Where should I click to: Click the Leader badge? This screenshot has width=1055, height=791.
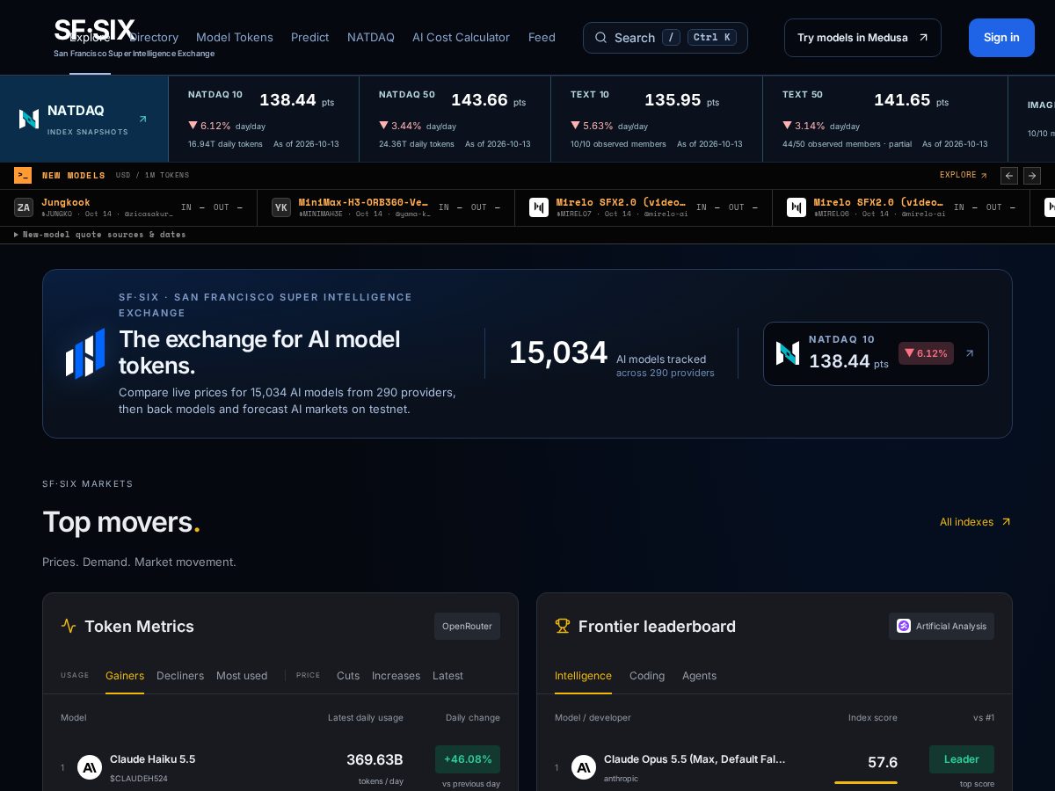[x=962, y=759]
